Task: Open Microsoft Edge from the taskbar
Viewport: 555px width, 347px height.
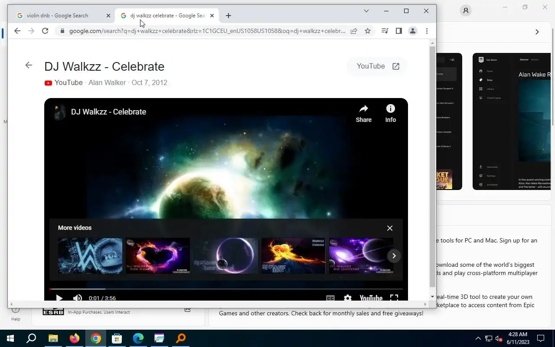Action: coord(138,338)
